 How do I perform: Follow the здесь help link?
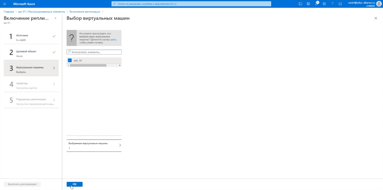pyautogui.click(x=113, y=39)
